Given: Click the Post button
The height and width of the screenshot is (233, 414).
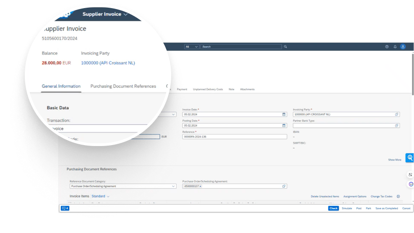Looking at the screenshot, I should 359,208.
